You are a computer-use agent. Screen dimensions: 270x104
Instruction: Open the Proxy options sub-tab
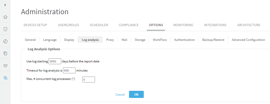pyautogui.click(x=110, y=40)
